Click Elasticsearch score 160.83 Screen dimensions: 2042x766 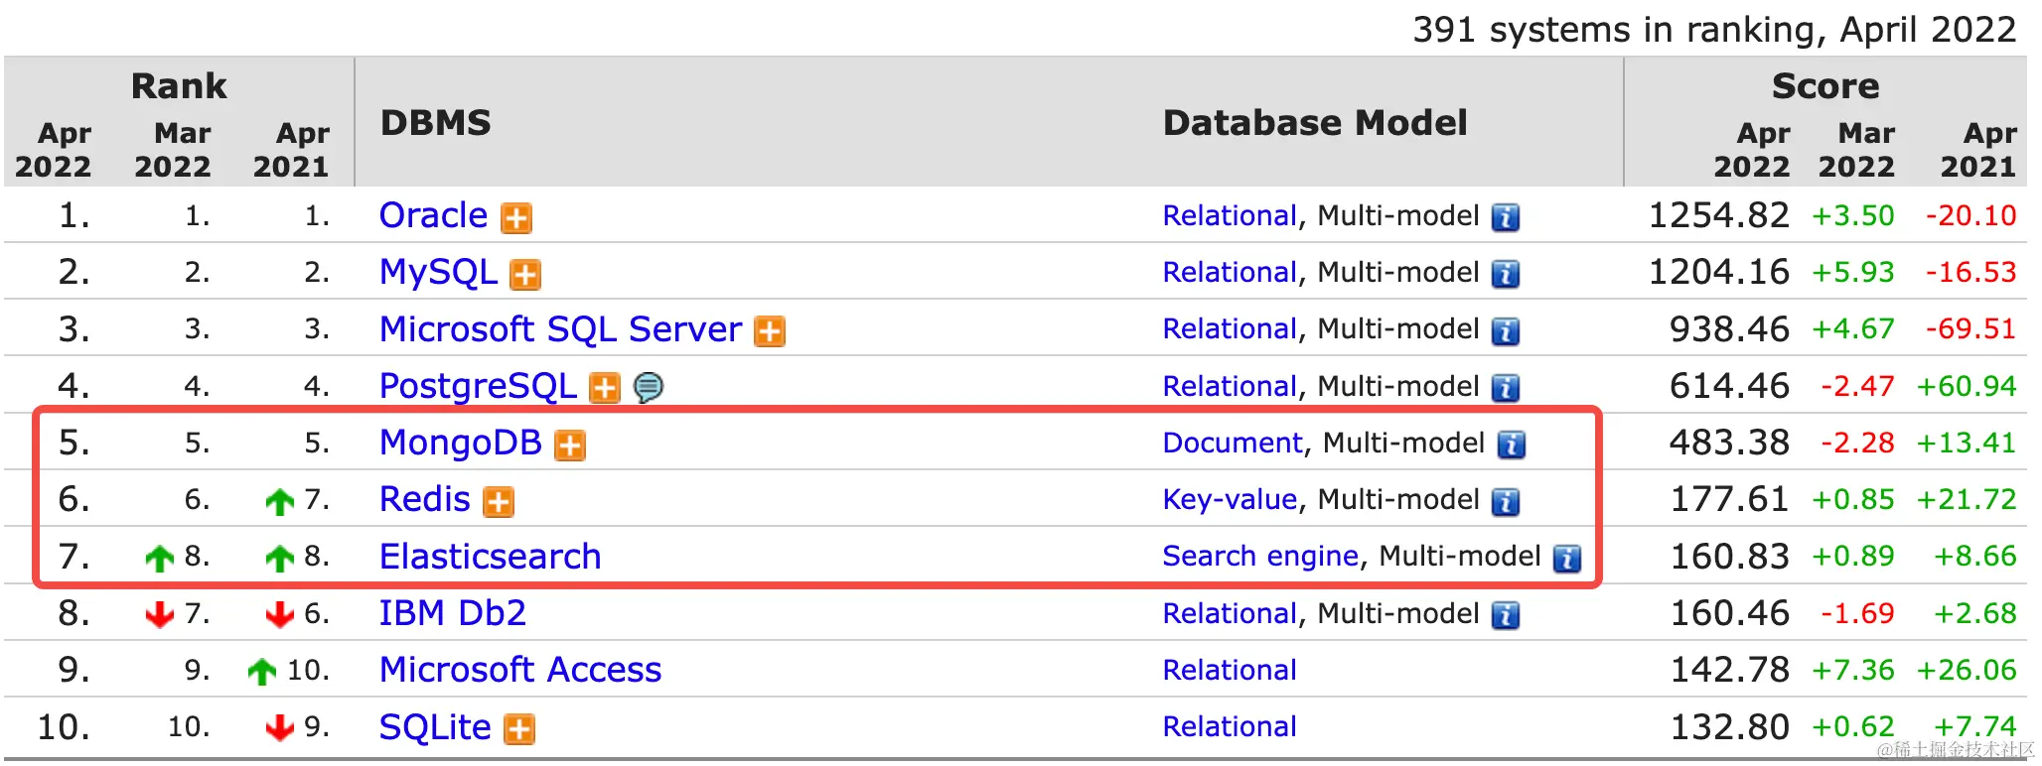click(x=1729, y=557)
